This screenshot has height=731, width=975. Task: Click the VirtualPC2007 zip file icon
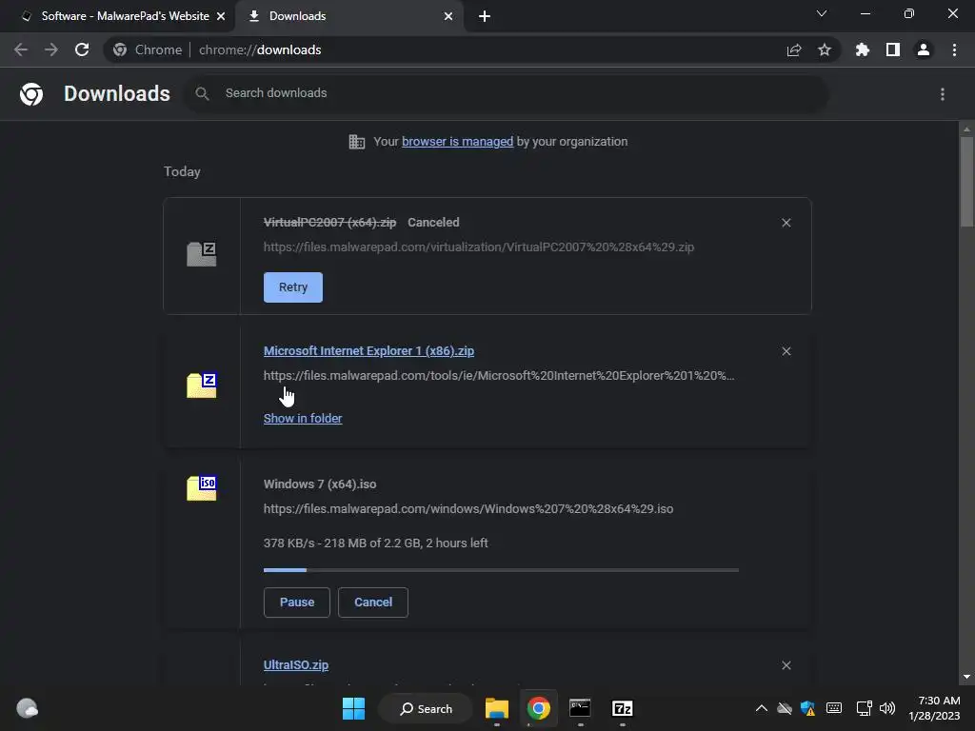(x=202, y=254)
